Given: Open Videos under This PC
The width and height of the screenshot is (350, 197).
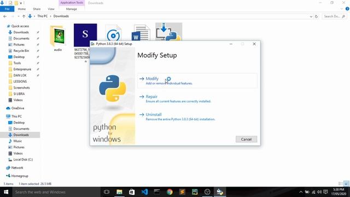Looking at the screenshot, I should click(18, 153).
